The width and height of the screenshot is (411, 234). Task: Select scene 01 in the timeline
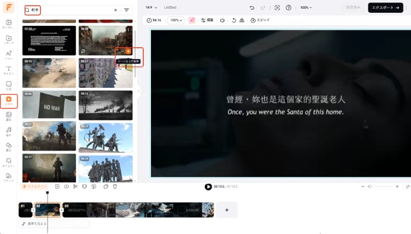pos(25,209)
